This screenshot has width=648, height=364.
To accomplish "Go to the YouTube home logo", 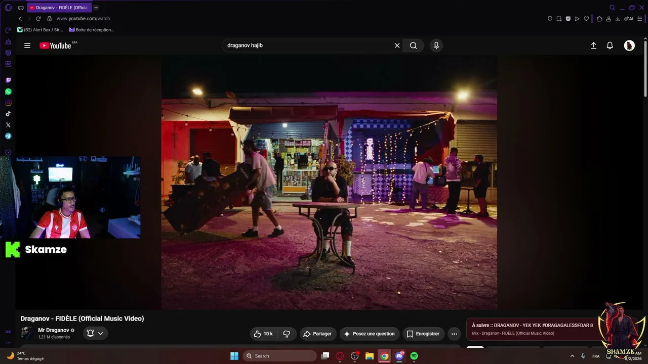I will pyautogui.click(x=56, y=45).
